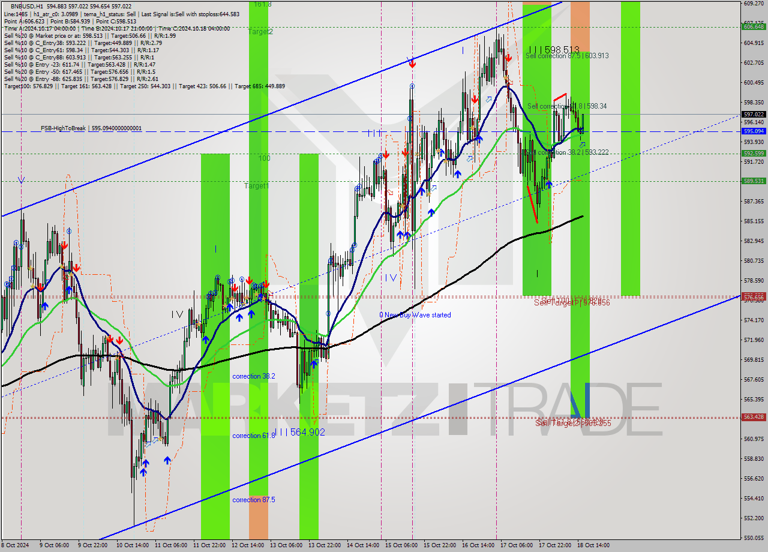The width and height of the screenshot is (768, 552).
Task: Click the '| | | 598.513' wave label
Action: 554,50
